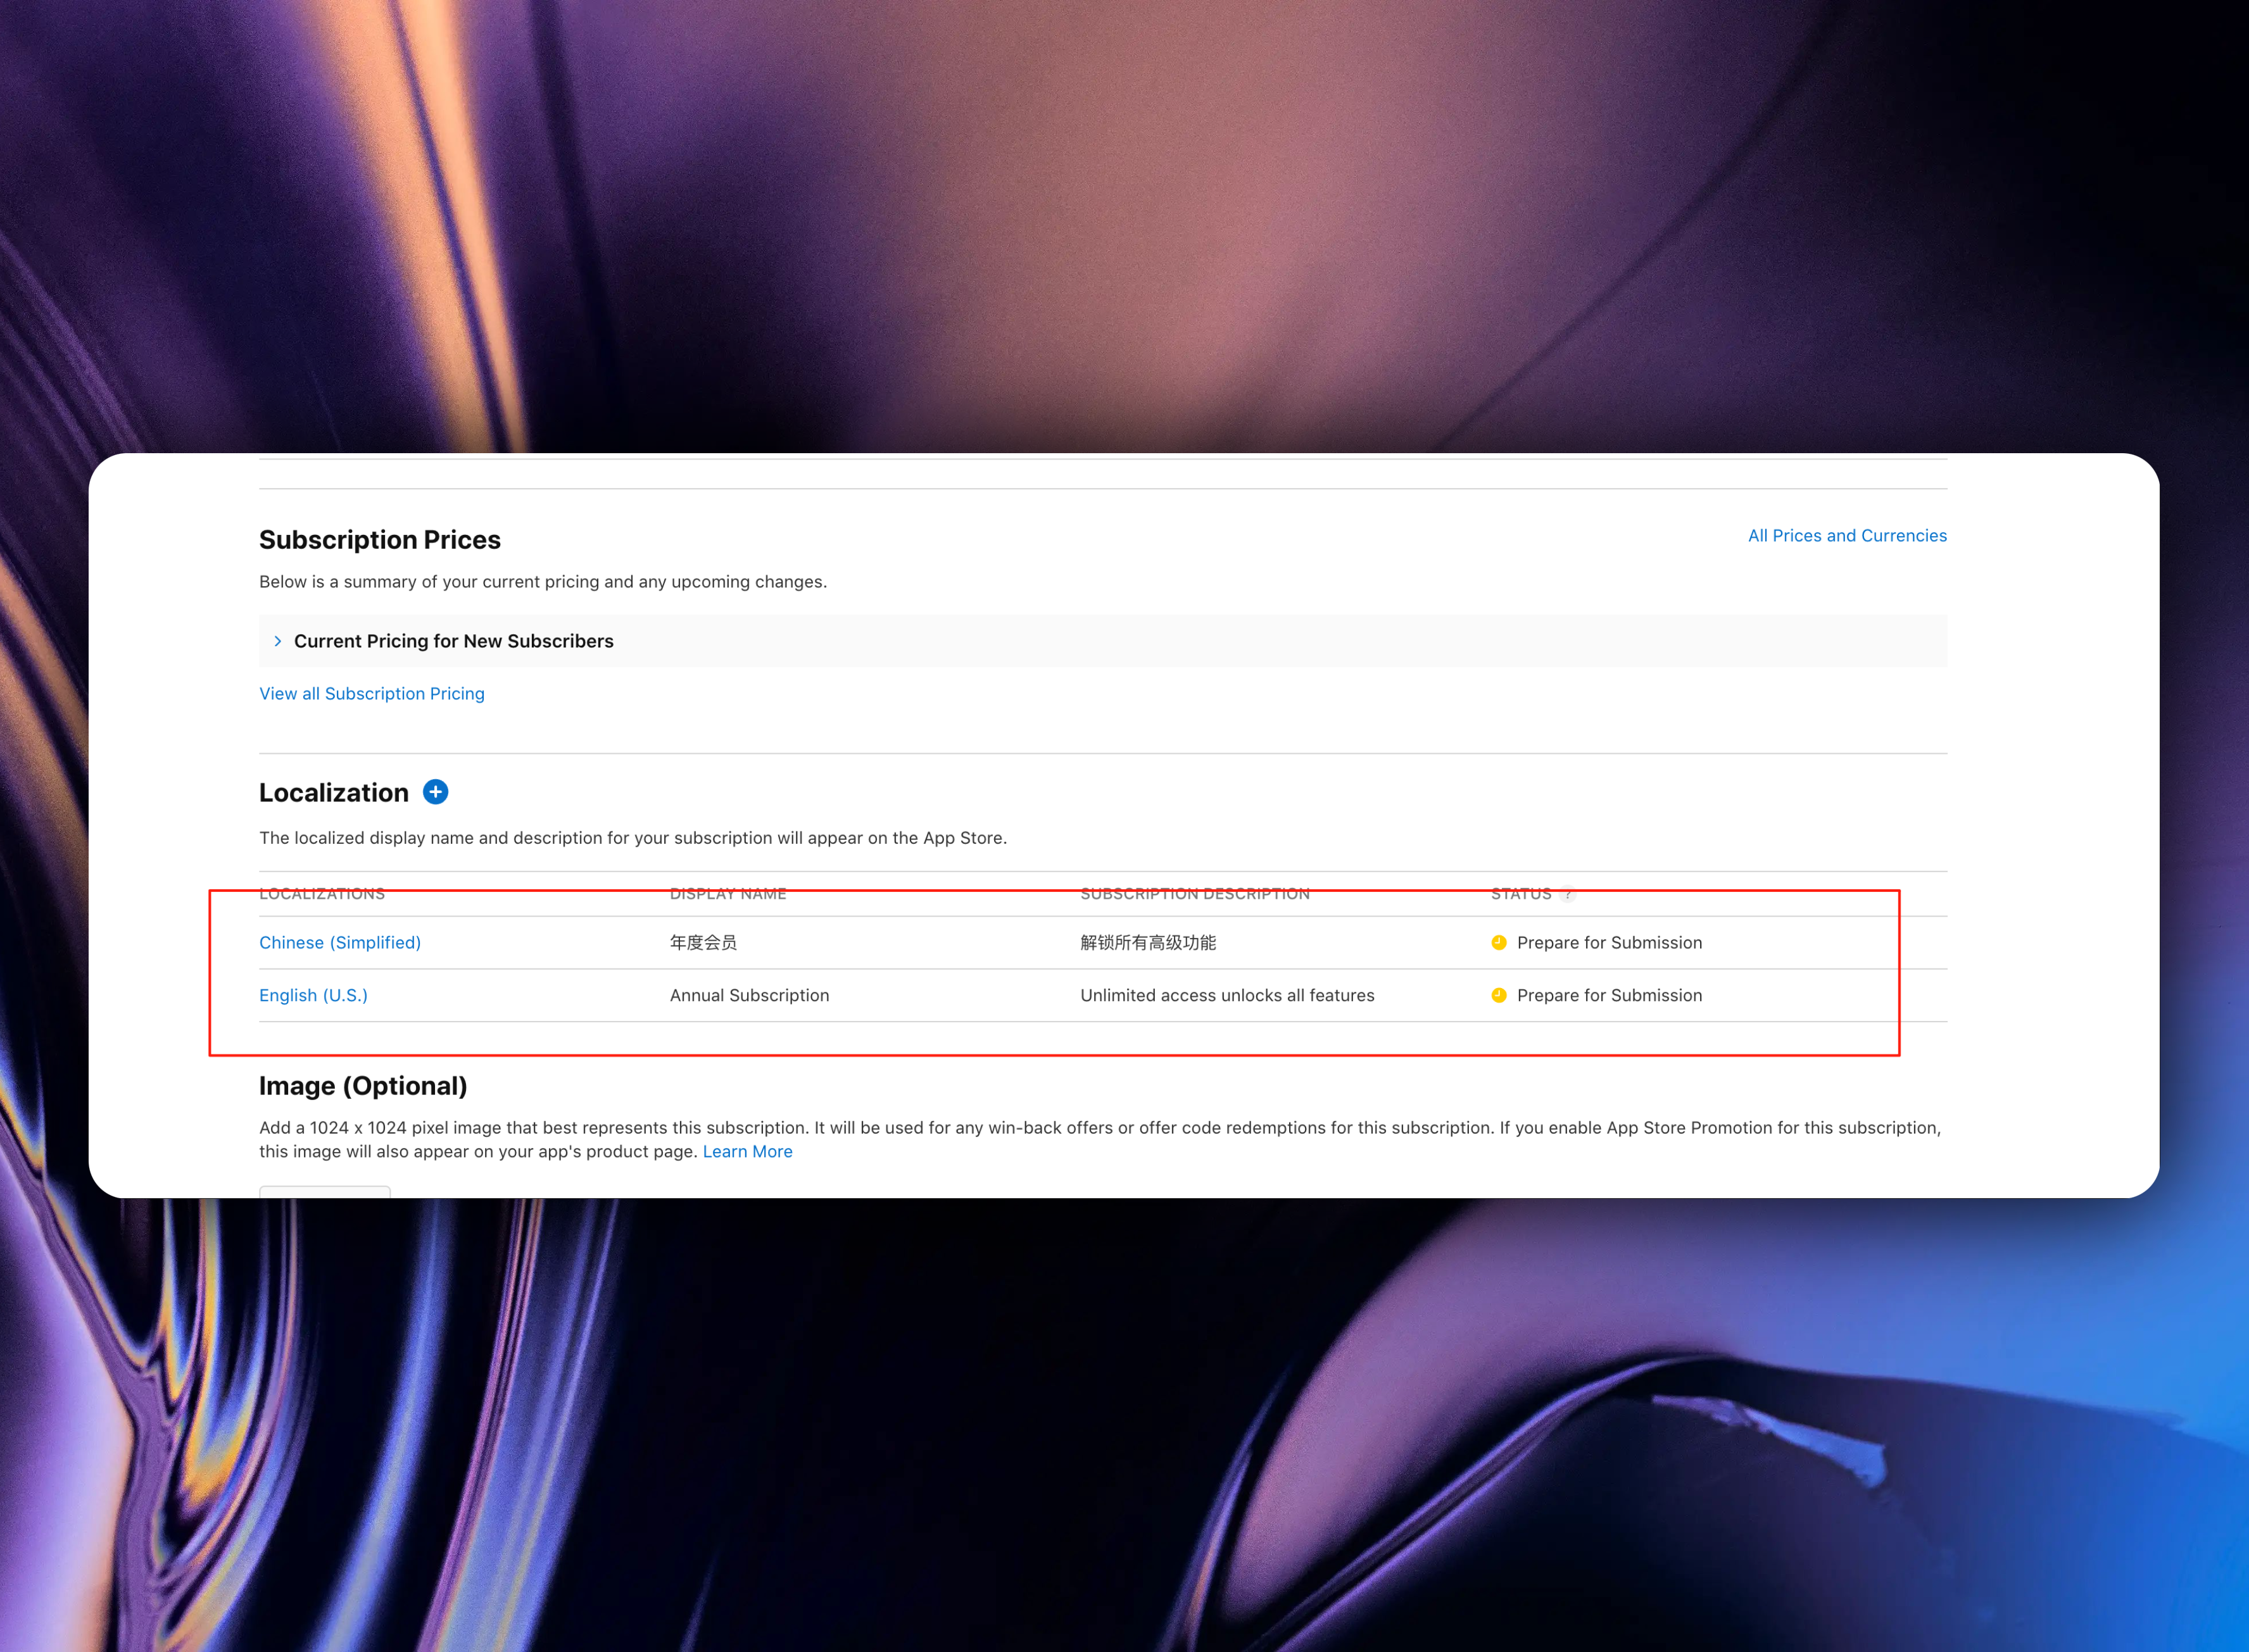Open the Localization add (+) icon
Image resolution: width=2249 pixels, height=1652 pixels.
click(435, 791)
